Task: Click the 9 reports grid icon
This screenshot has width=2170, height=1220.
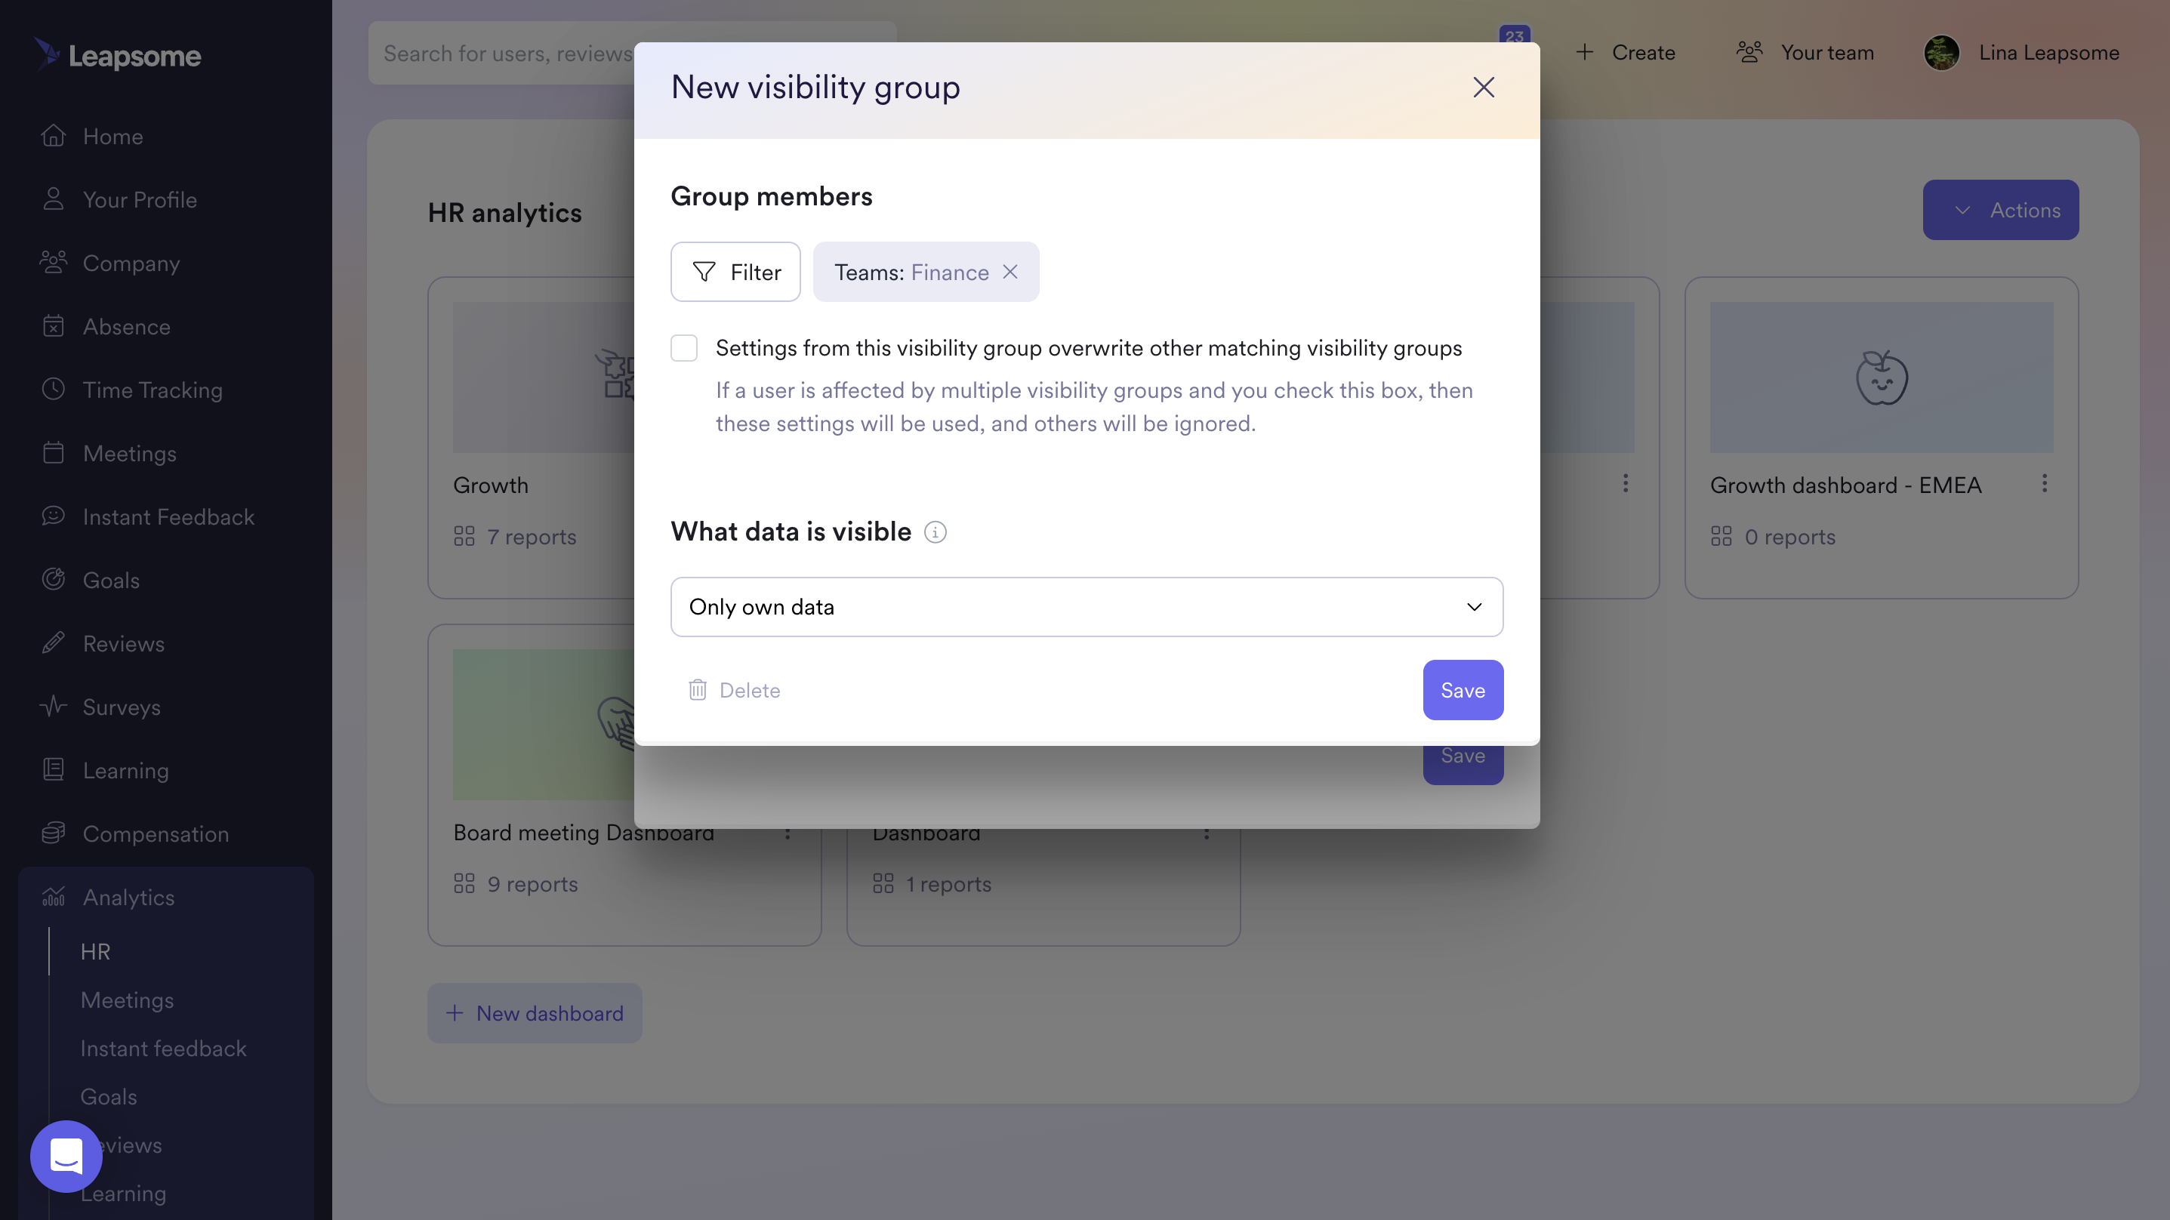Action: (x=464, y=883)
